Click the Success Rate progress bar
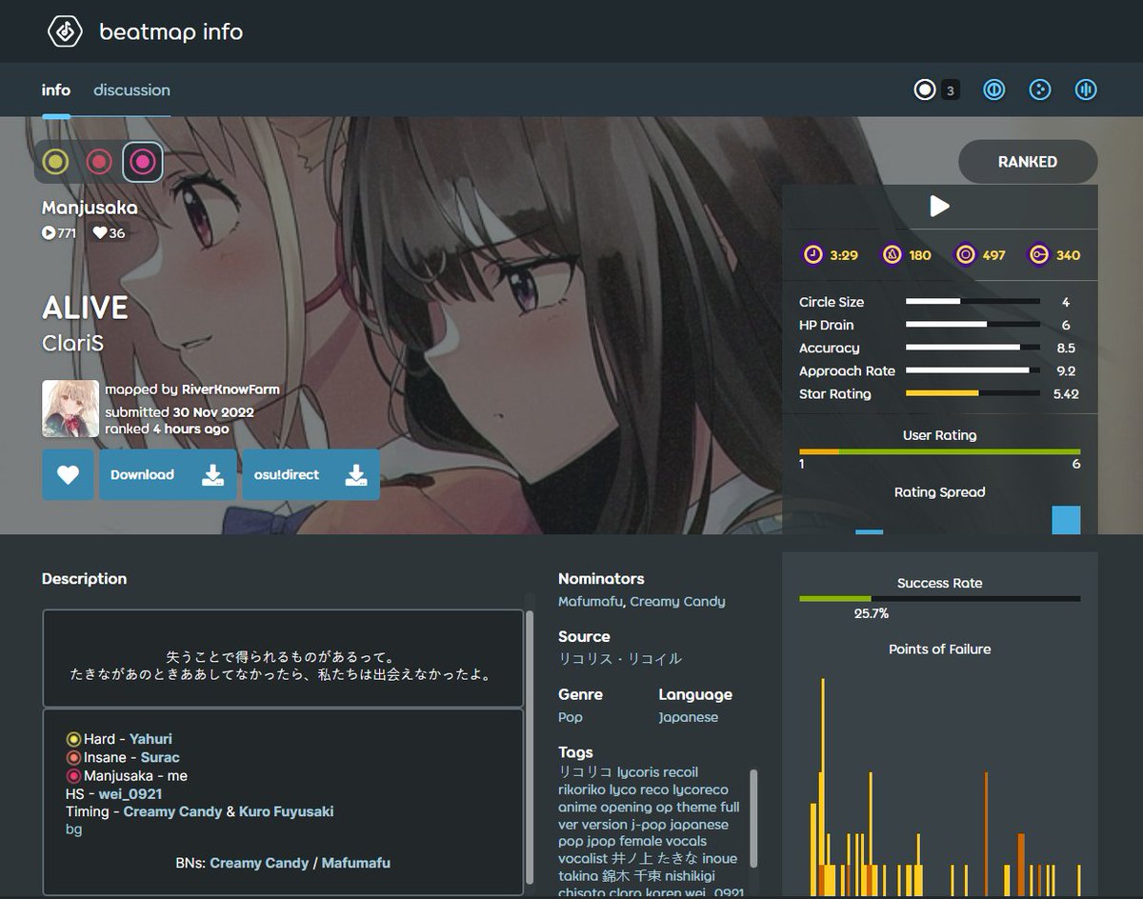The image size is (1143, 899). [x=940, y=599]
